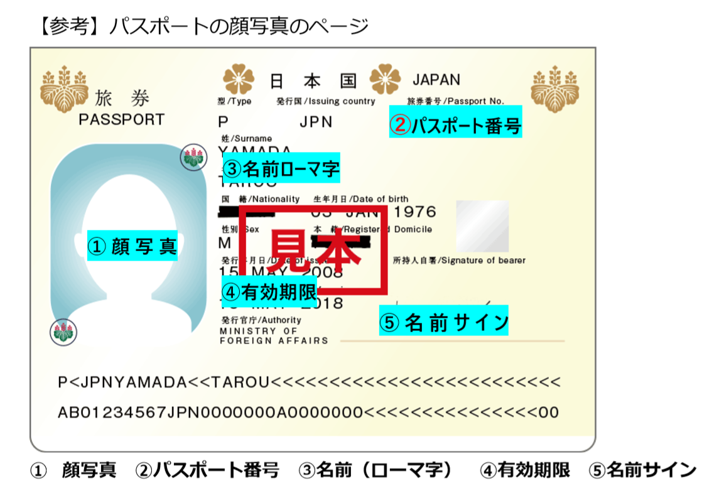724x493 pixels.
Task: Click the cyan ①顔写真 label on the photo
Action: click(132, 246)
